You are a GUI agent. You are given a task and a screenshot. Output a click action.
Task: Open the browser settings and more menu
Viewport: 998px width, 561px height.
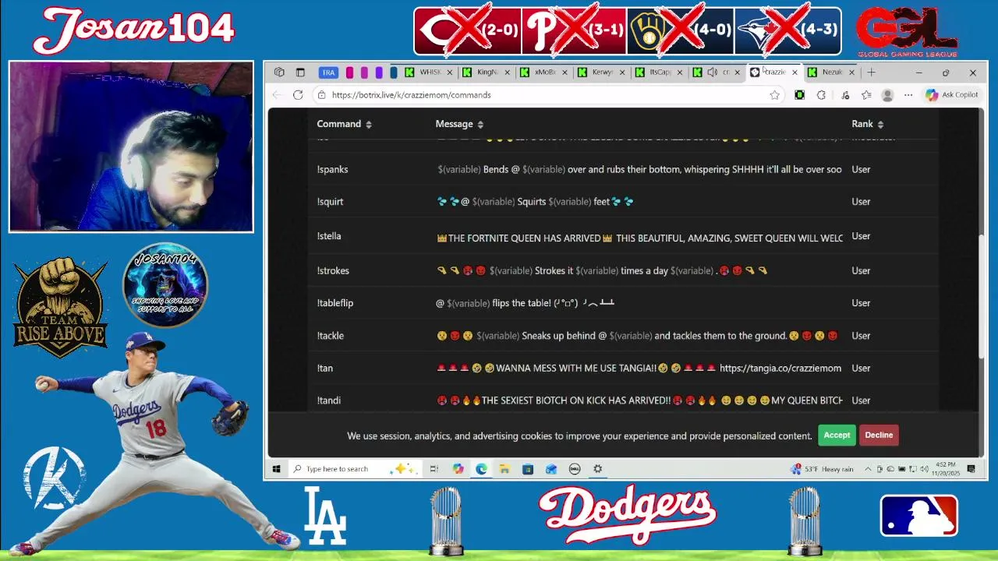point(908,95)
